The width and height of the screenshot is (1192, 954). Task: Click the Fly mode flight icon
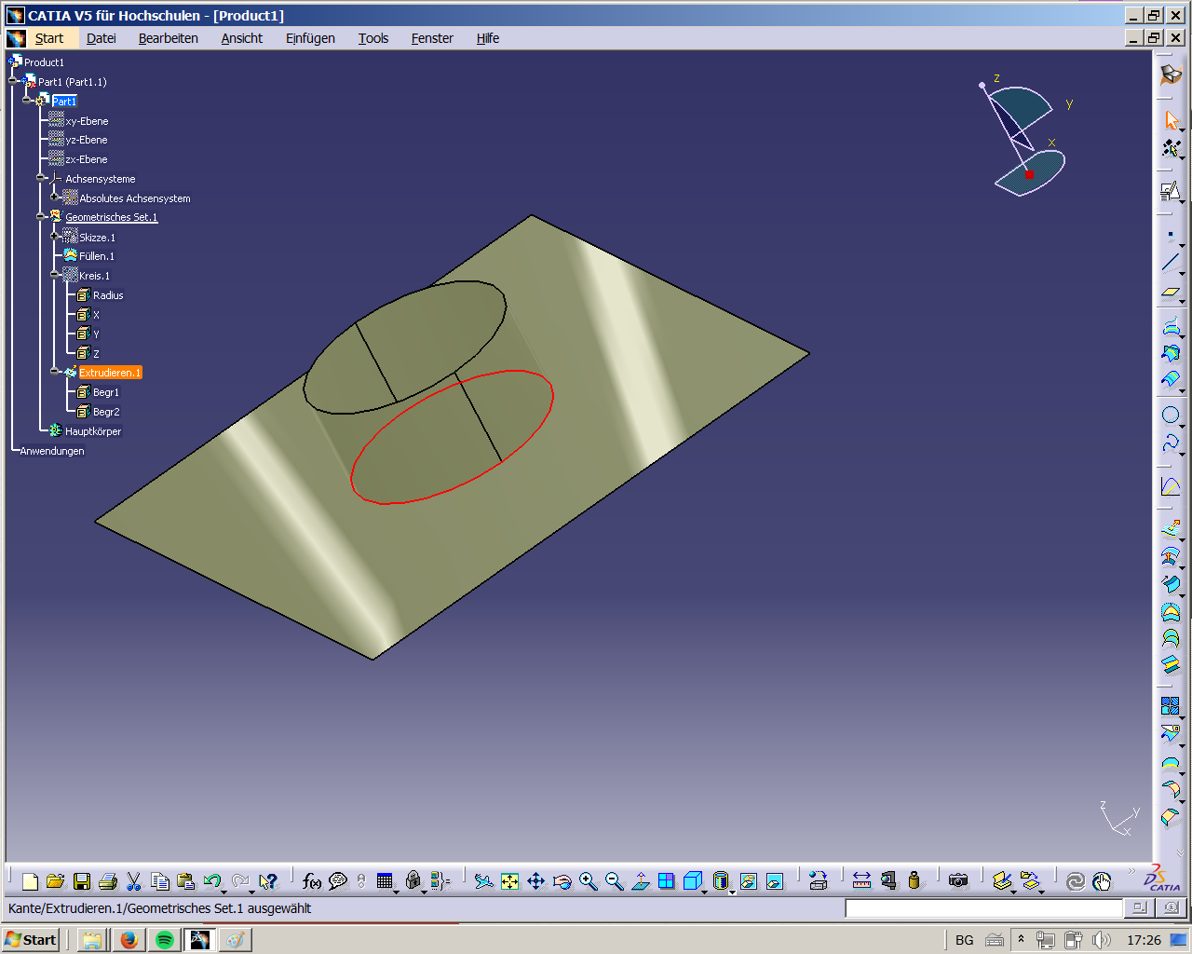[x=484, y=881]
